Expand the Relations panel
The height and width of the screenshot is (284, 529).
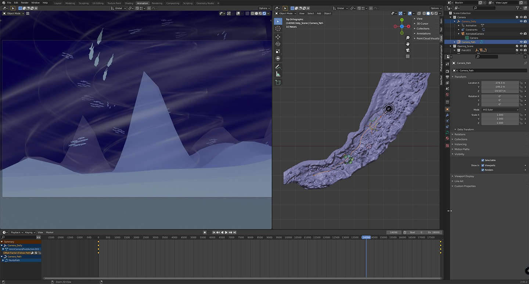[460, 134]
